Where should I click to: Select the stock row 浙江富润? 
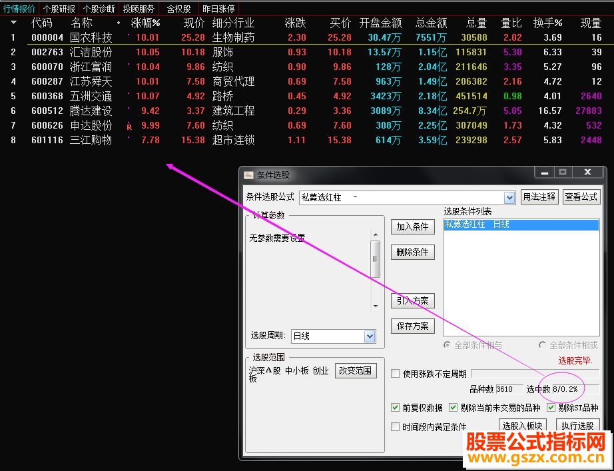(307, 67)
